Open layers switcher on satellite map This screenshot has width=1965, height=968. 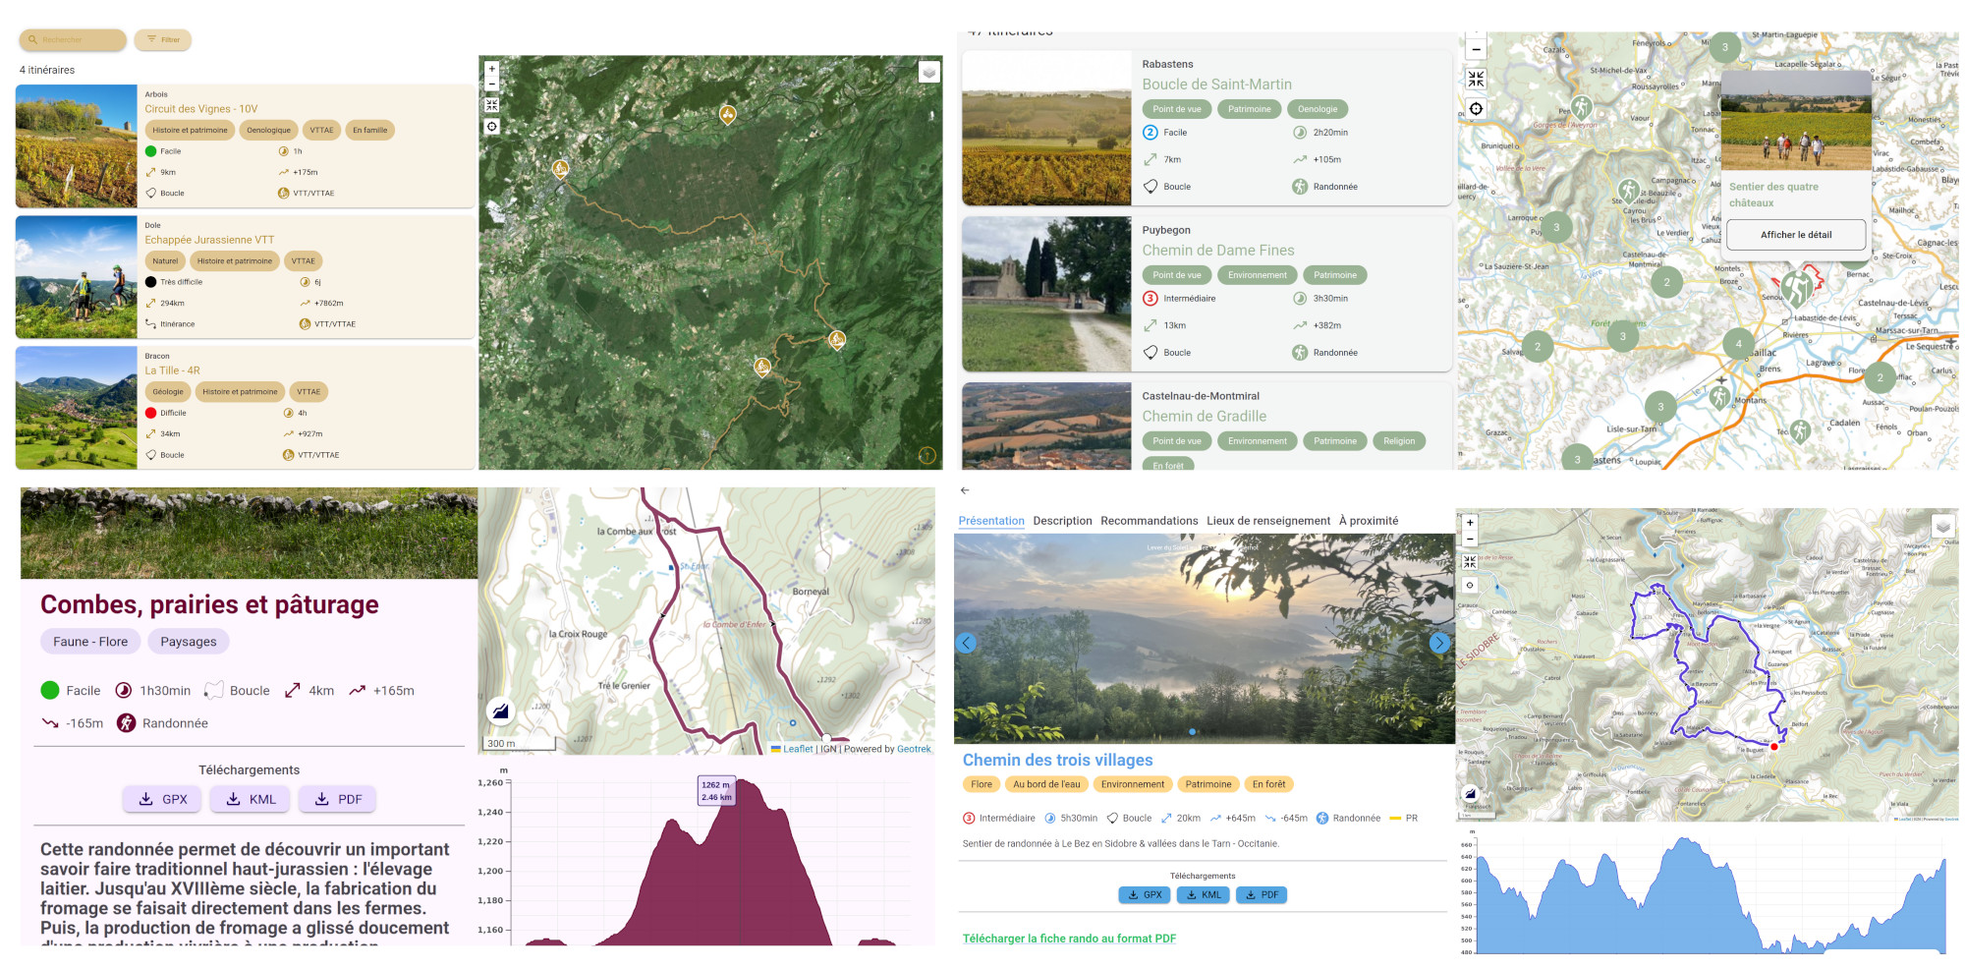[x=928, y=72]
